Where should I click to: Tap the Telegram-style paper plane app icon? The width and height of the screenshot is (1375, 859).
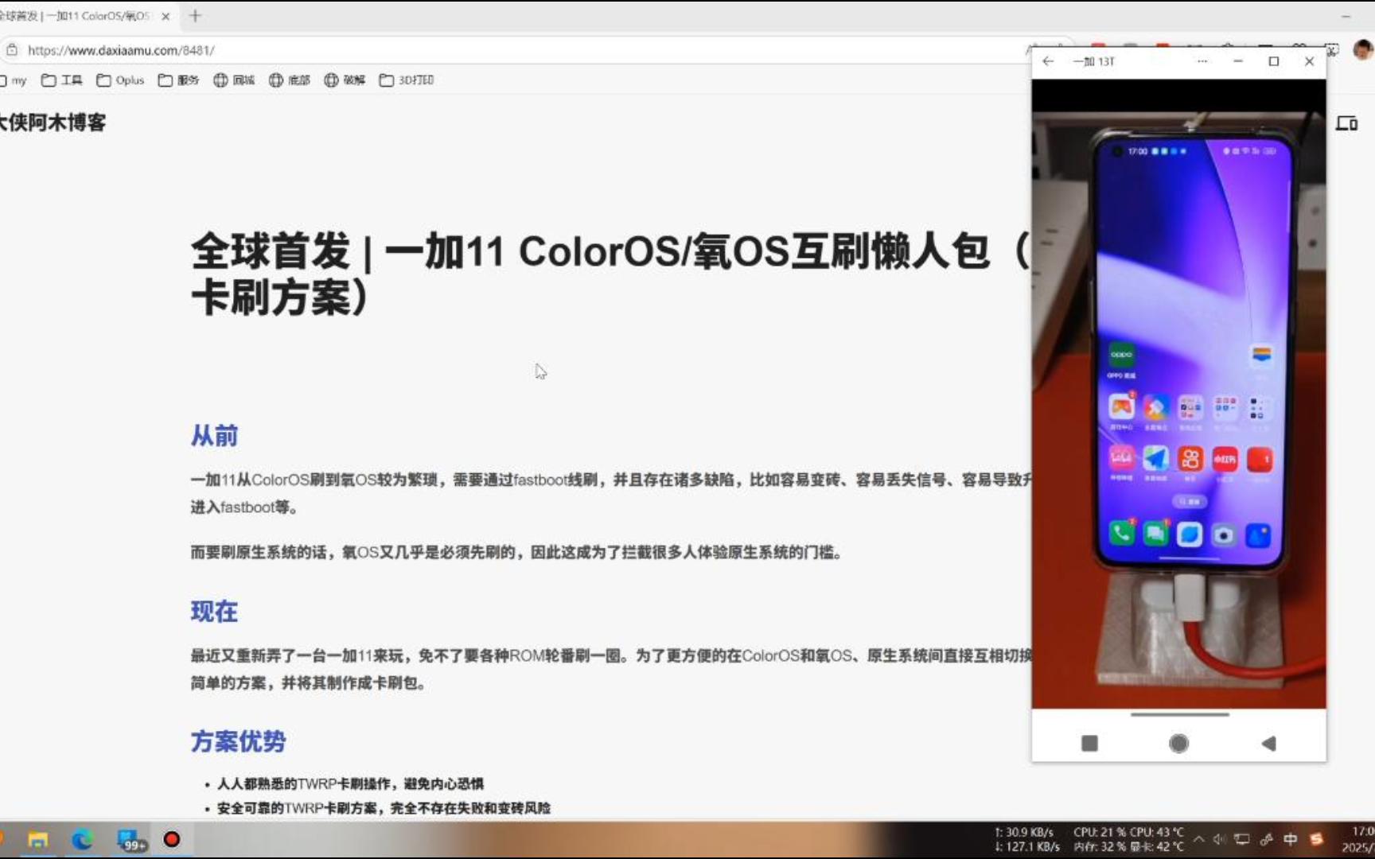point(1155,458)
